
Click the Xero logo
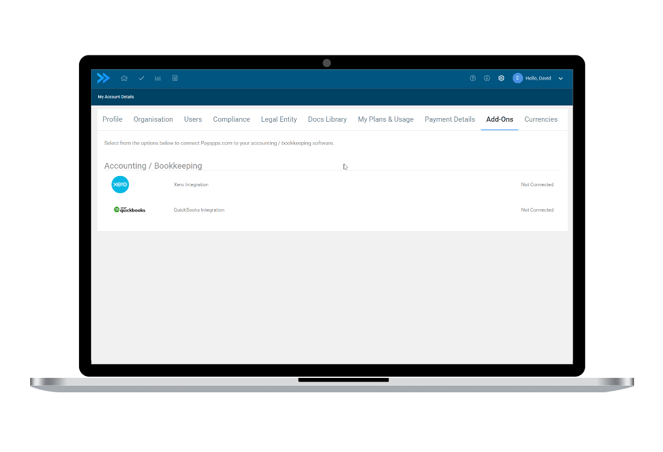pos(120,184)
